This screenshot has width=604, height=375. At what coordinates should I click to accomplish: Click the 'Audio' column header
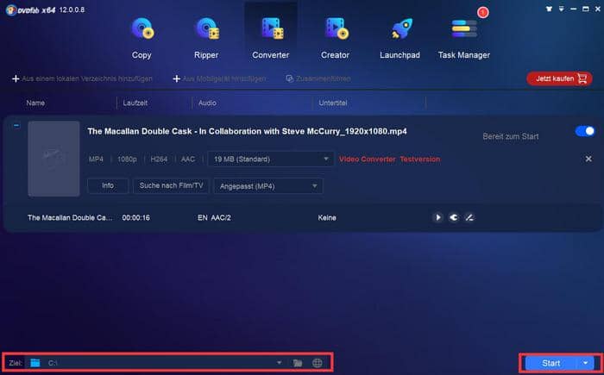tap(207, 103)
